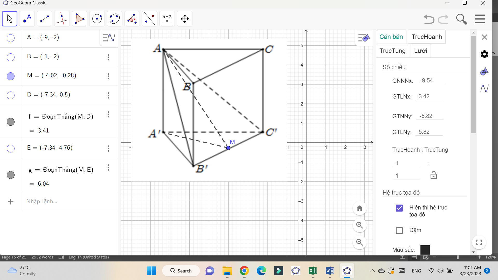Toggle visibility circle for point M

coord(11,76)
